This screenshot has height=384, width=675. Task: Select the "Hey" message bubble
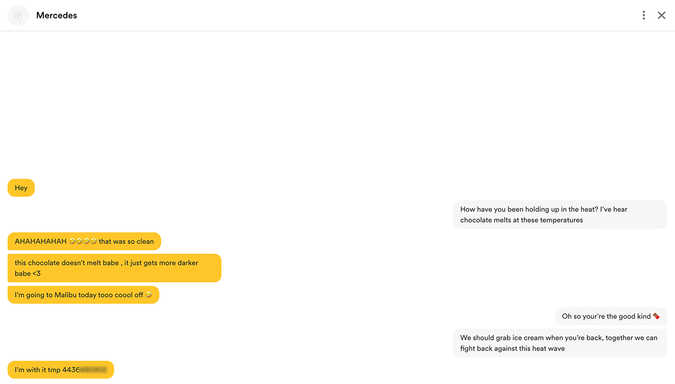(x=21, y=188)
